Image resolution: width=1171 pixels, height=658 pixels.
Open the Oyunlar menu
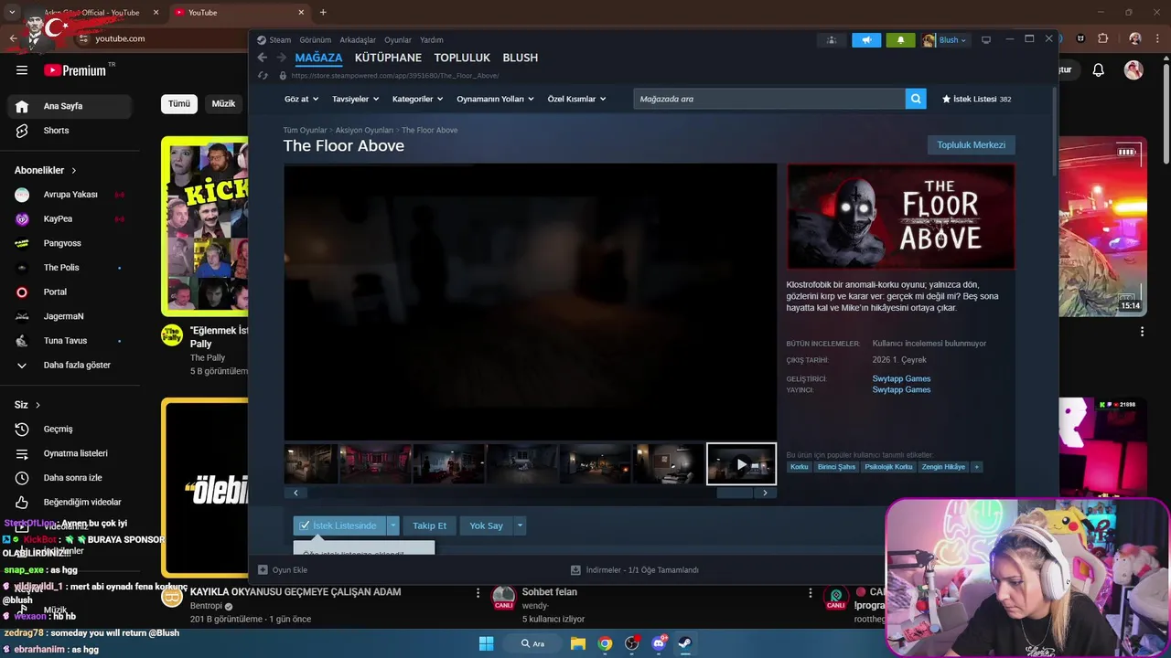[x=398, y=40]
